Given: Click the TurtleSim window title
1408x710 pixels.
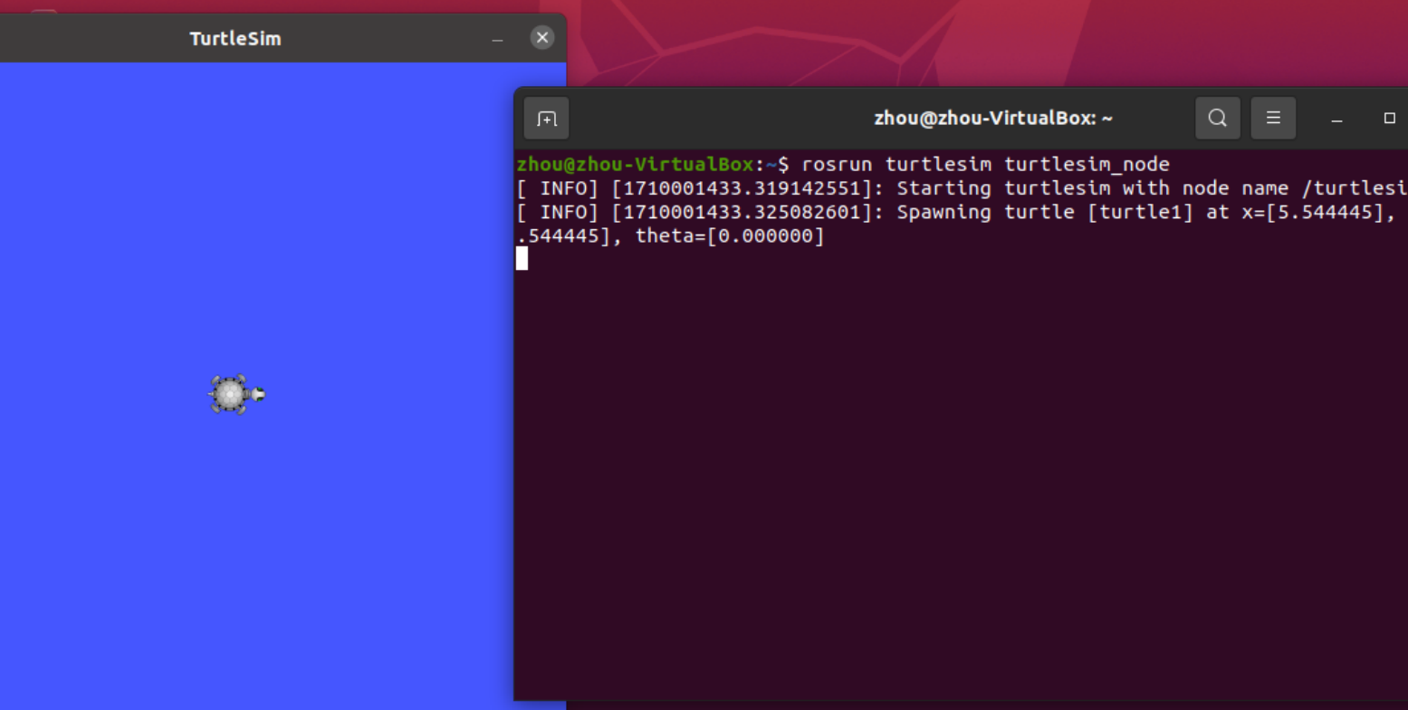Looking at the screenshot, I should (235, 38).
